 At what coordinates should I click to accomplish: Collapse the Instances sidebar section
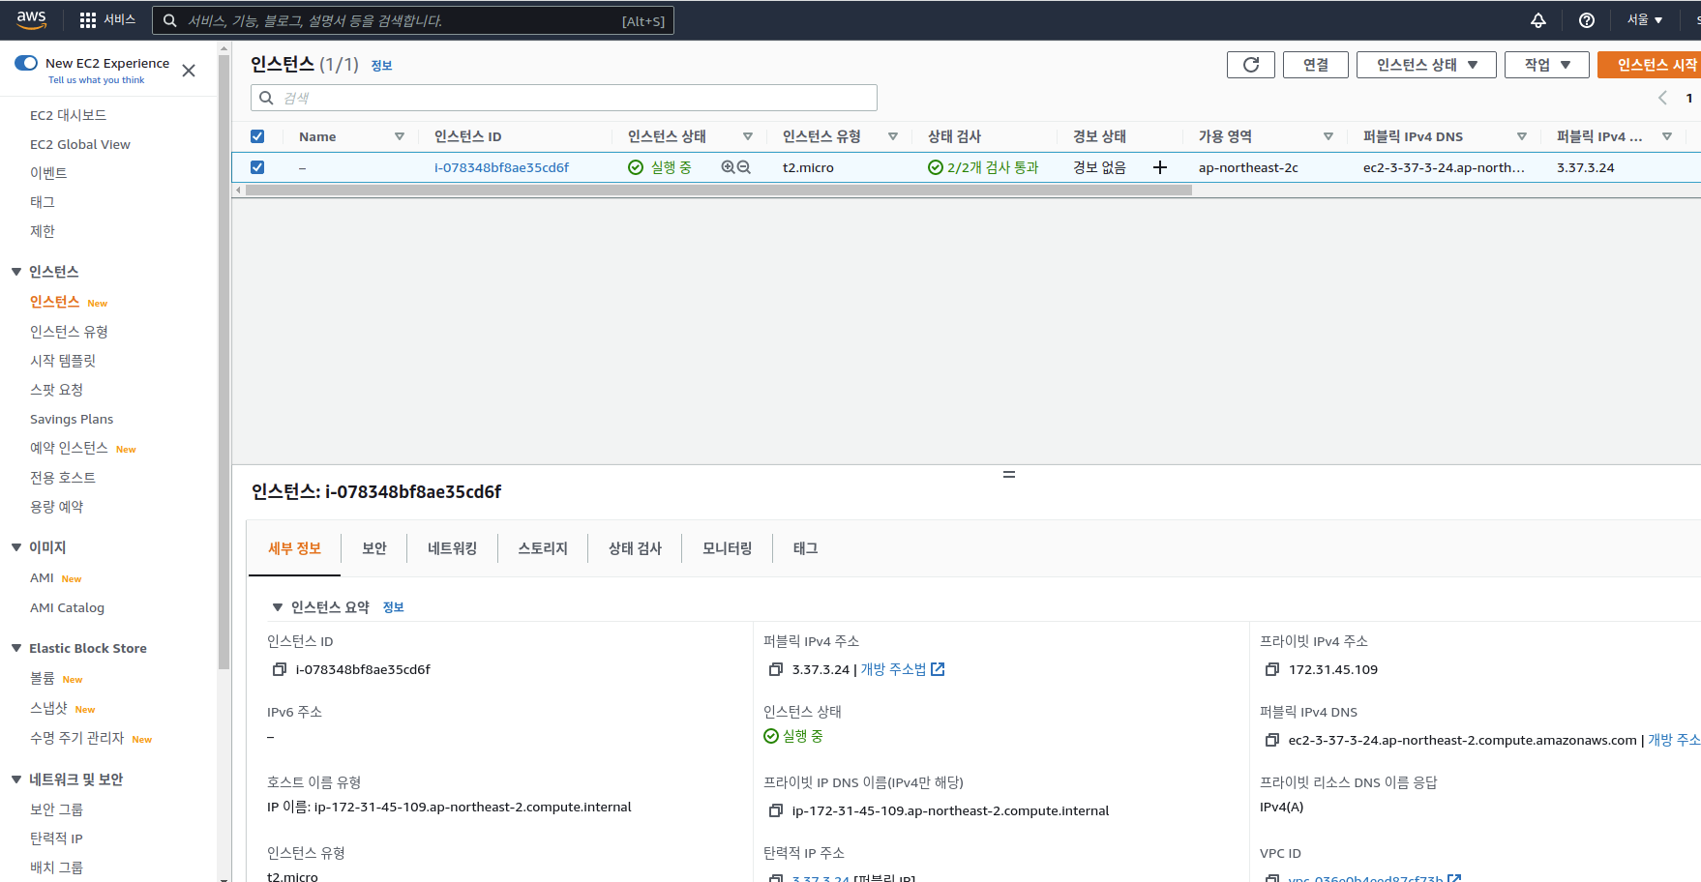pos(16,272)
